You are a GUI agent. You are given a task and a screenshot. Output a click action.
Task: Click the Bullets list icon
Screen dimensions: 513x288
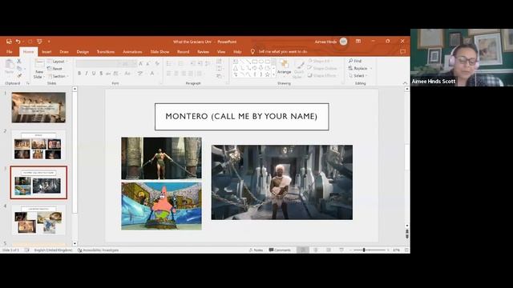pos(169,64)
